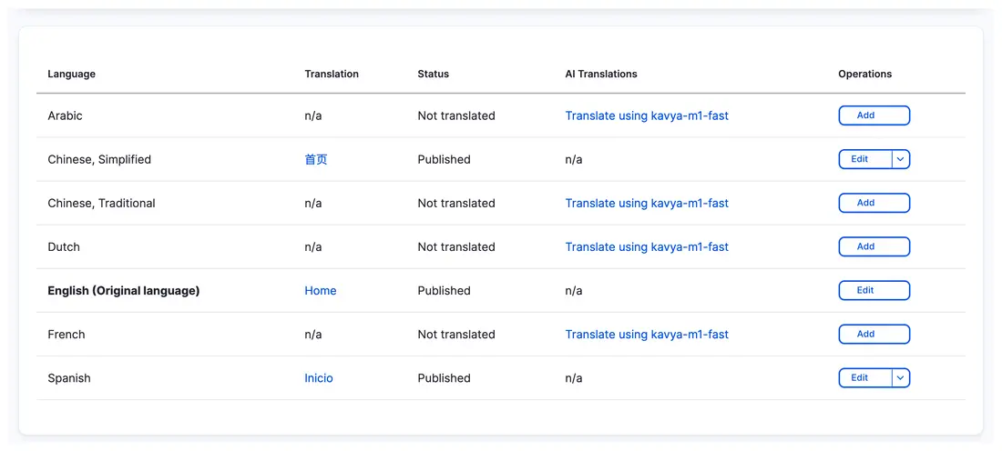Expand dropdown arrow beside Spanish Edit
Screen dimensions: 1002x451
pos(901,378)
